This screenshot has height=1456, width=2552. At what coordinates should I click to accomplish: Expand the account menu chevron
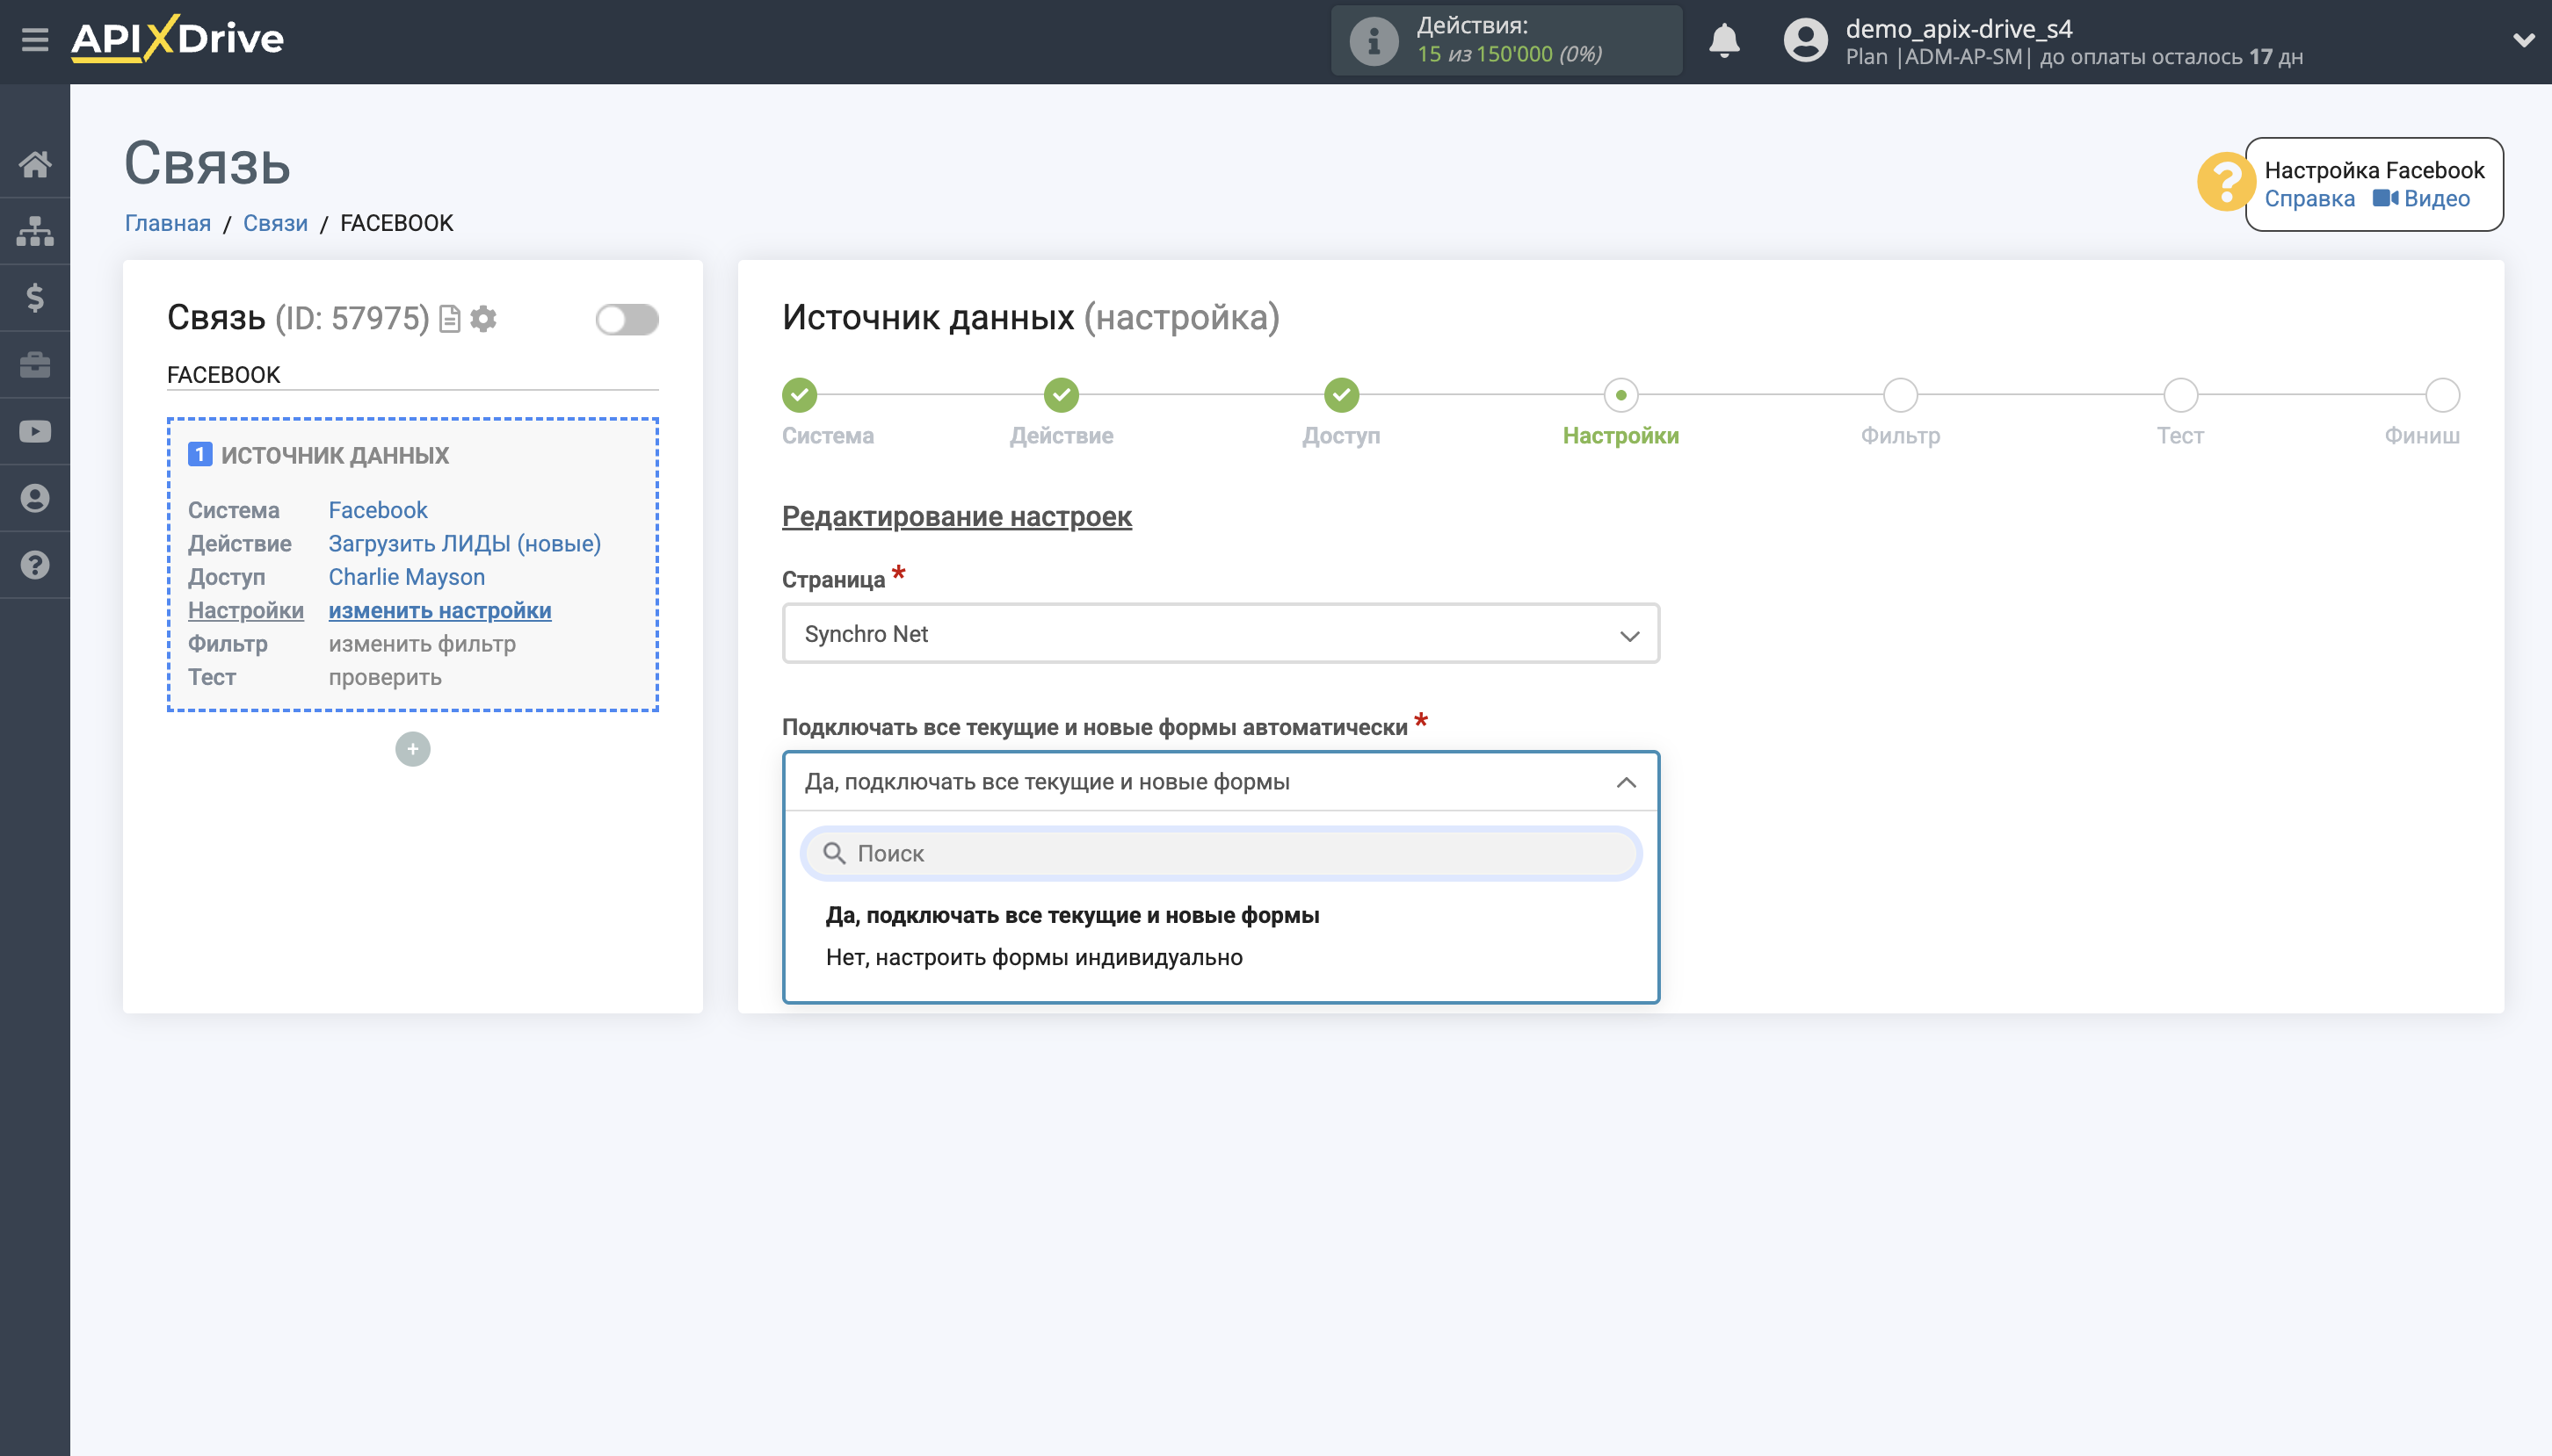click(x=2523, y=40)
